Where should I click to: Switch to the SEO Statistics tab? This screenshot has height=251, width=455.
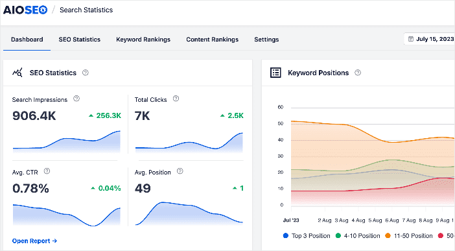click(x=80, y=40)
